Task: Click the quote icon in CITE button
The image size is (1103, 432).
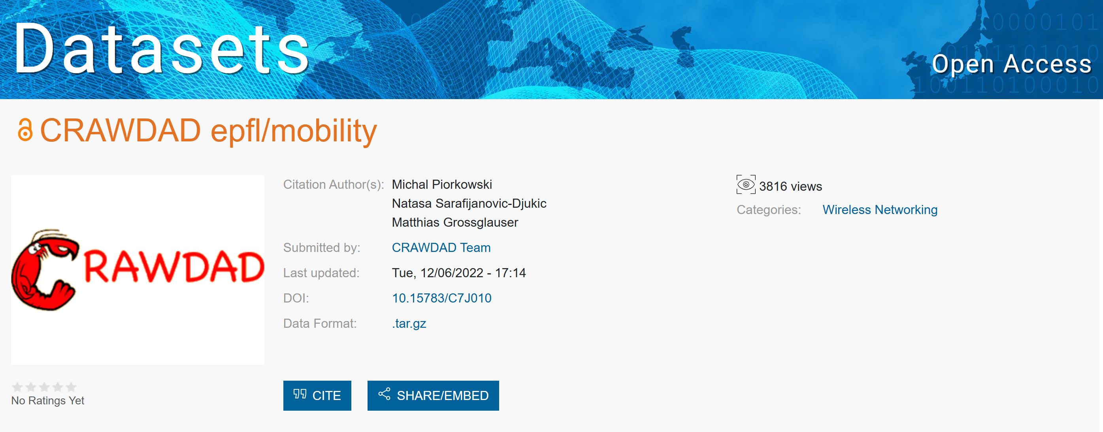Action: [x=300, y=394]
